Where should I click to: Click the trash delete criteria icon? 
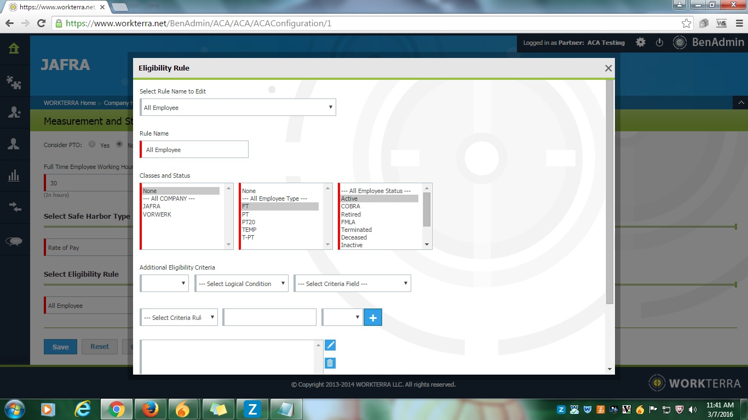(x=330, y=363)
